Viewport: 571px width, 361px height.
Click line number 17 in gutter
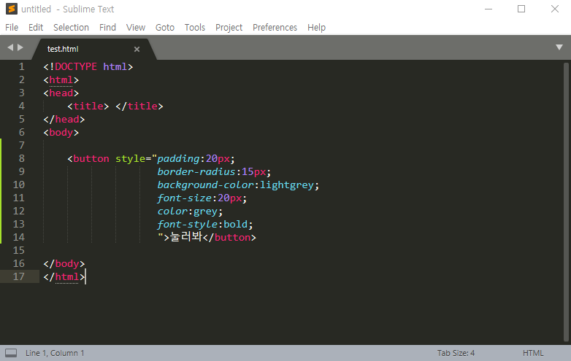point(18,276)
